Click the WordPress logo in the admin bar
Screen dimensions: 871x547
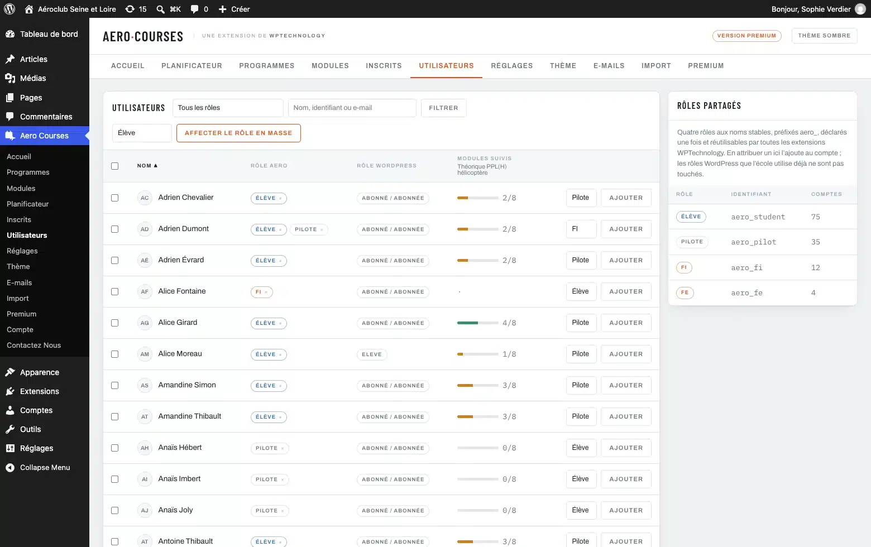coord(9,9)
